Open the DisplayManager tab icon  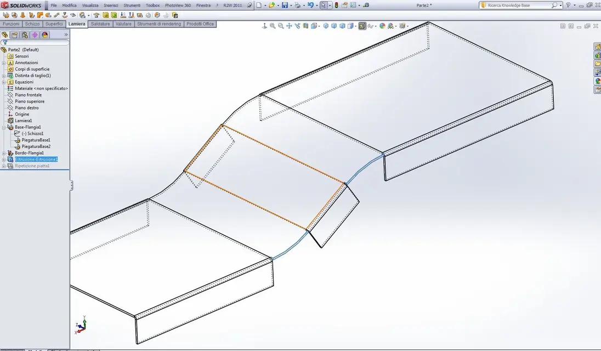point(44,35)
